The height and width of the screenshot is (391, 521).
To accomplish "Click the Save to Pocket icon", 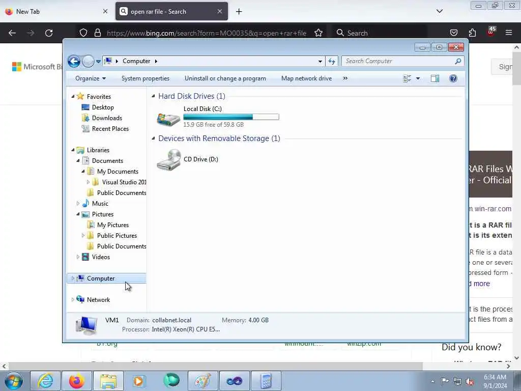I will click(453, 33).
